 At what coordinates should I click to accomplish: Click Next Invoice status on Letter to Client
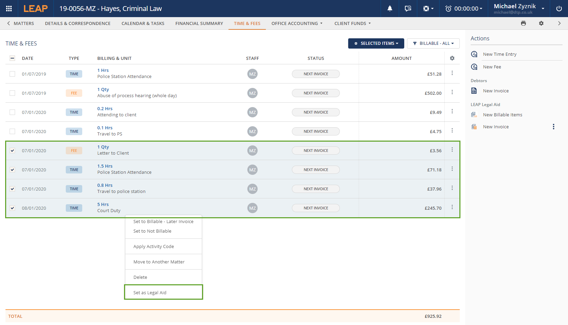tap(316, 151)
